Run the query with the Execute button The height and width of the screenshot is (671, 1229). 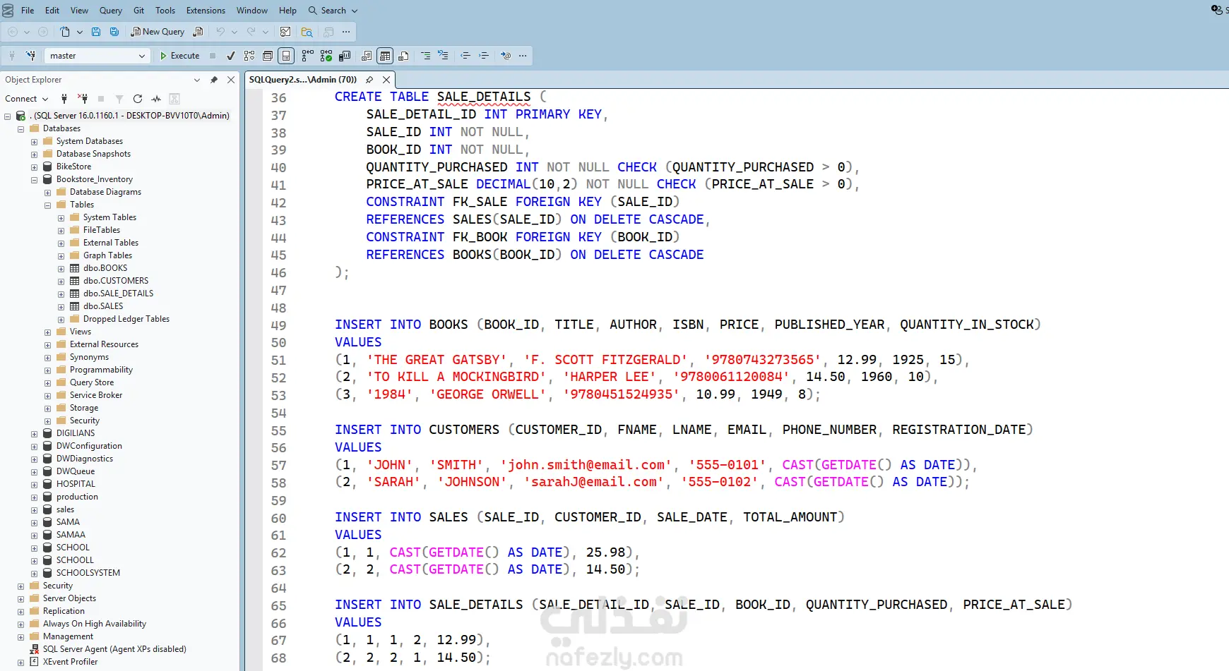(179, 56)
